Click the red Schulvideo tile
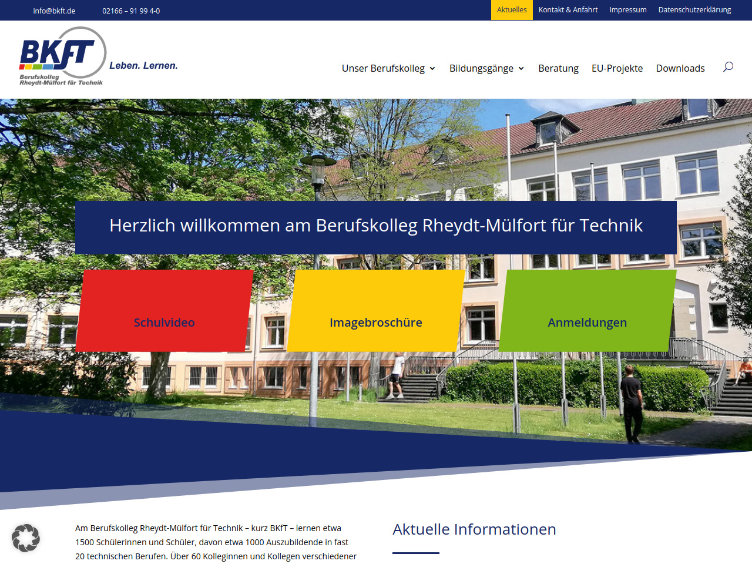This screenshot has height=564, width=752. [164, 322]
